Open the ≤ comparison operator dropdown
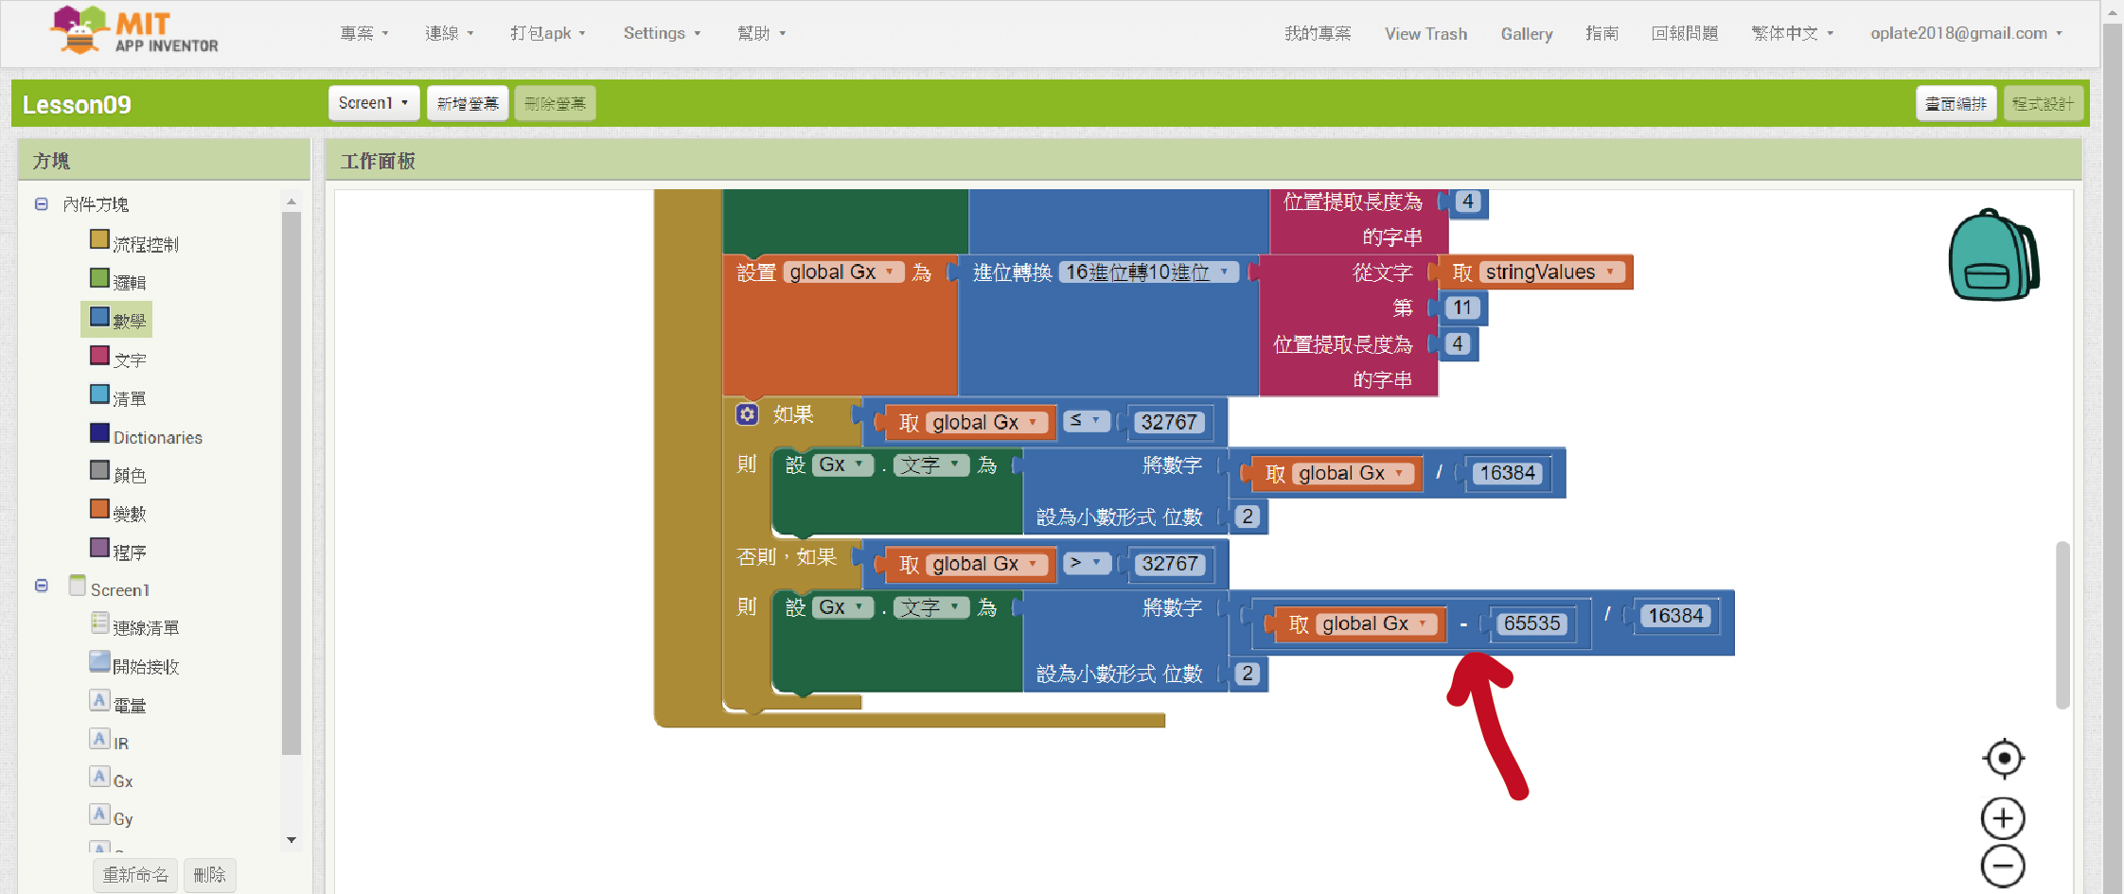The width and height of the screenshot is (2124, 894). 1086,421
